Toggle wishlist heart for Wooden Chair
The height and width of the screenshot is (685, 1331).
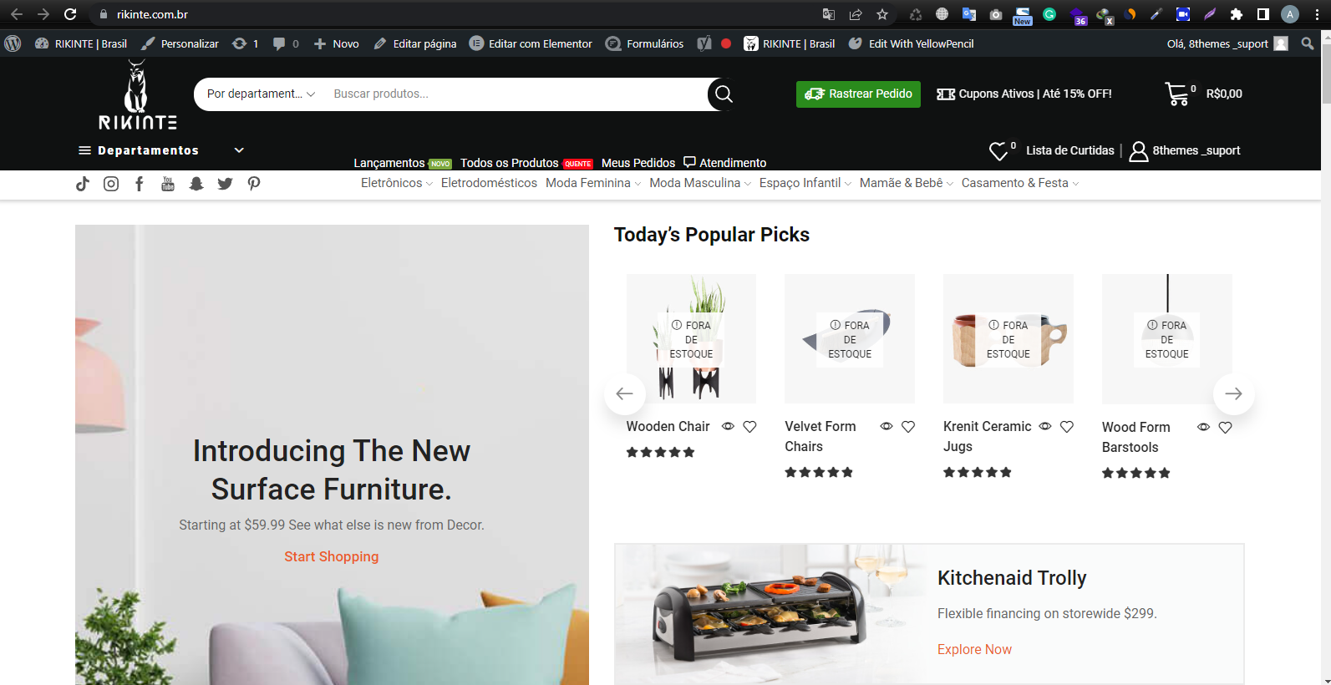pos(750,427)
